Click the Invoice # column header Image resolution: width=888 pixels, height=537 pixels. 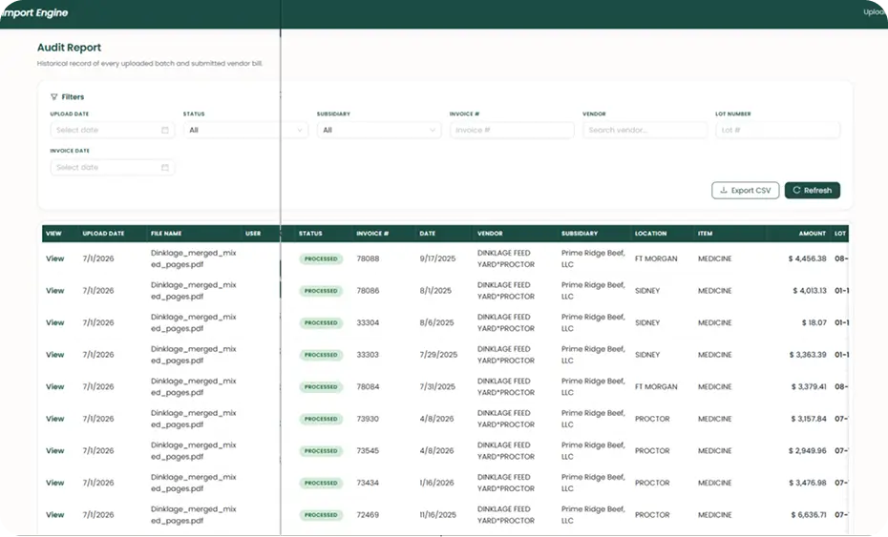372,234
